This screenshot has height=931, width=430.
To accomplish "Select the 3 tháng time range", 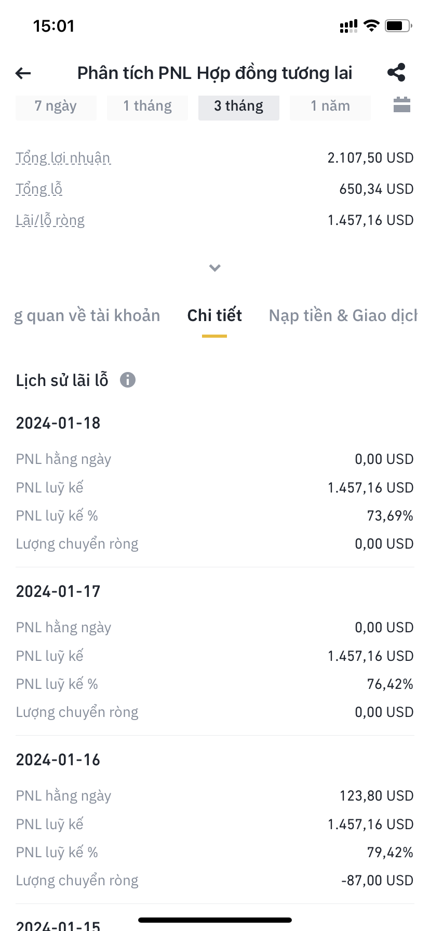I will [239, 107].
